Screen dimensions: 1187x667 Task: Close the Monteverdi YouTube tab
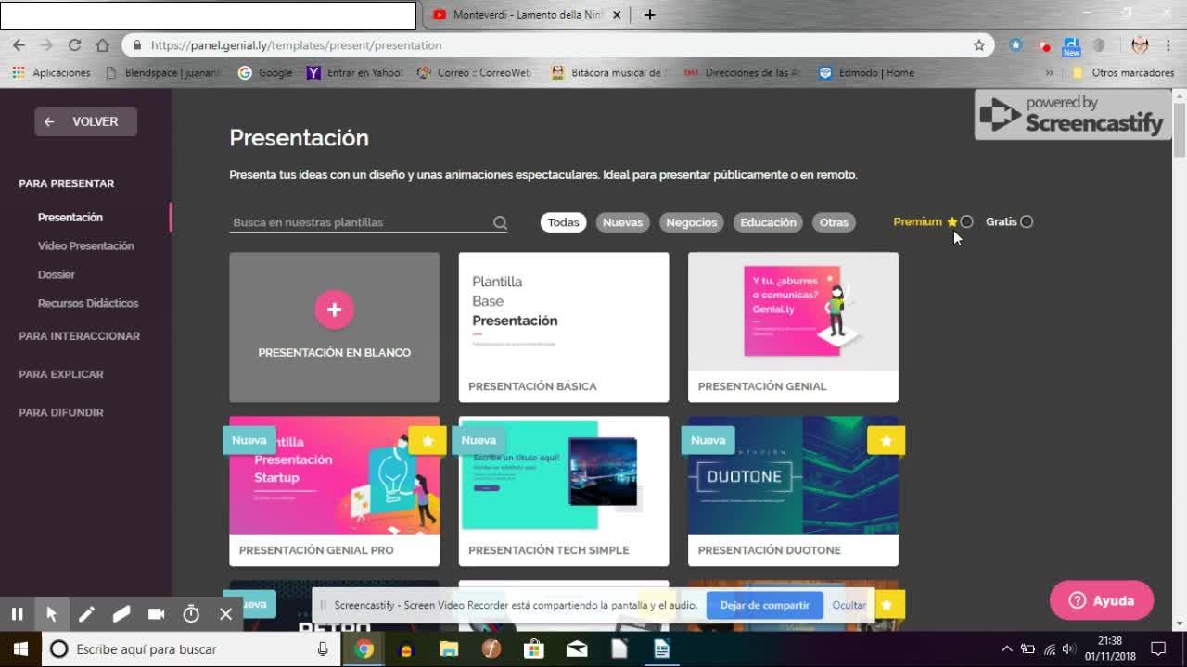[x=618, y=14]
